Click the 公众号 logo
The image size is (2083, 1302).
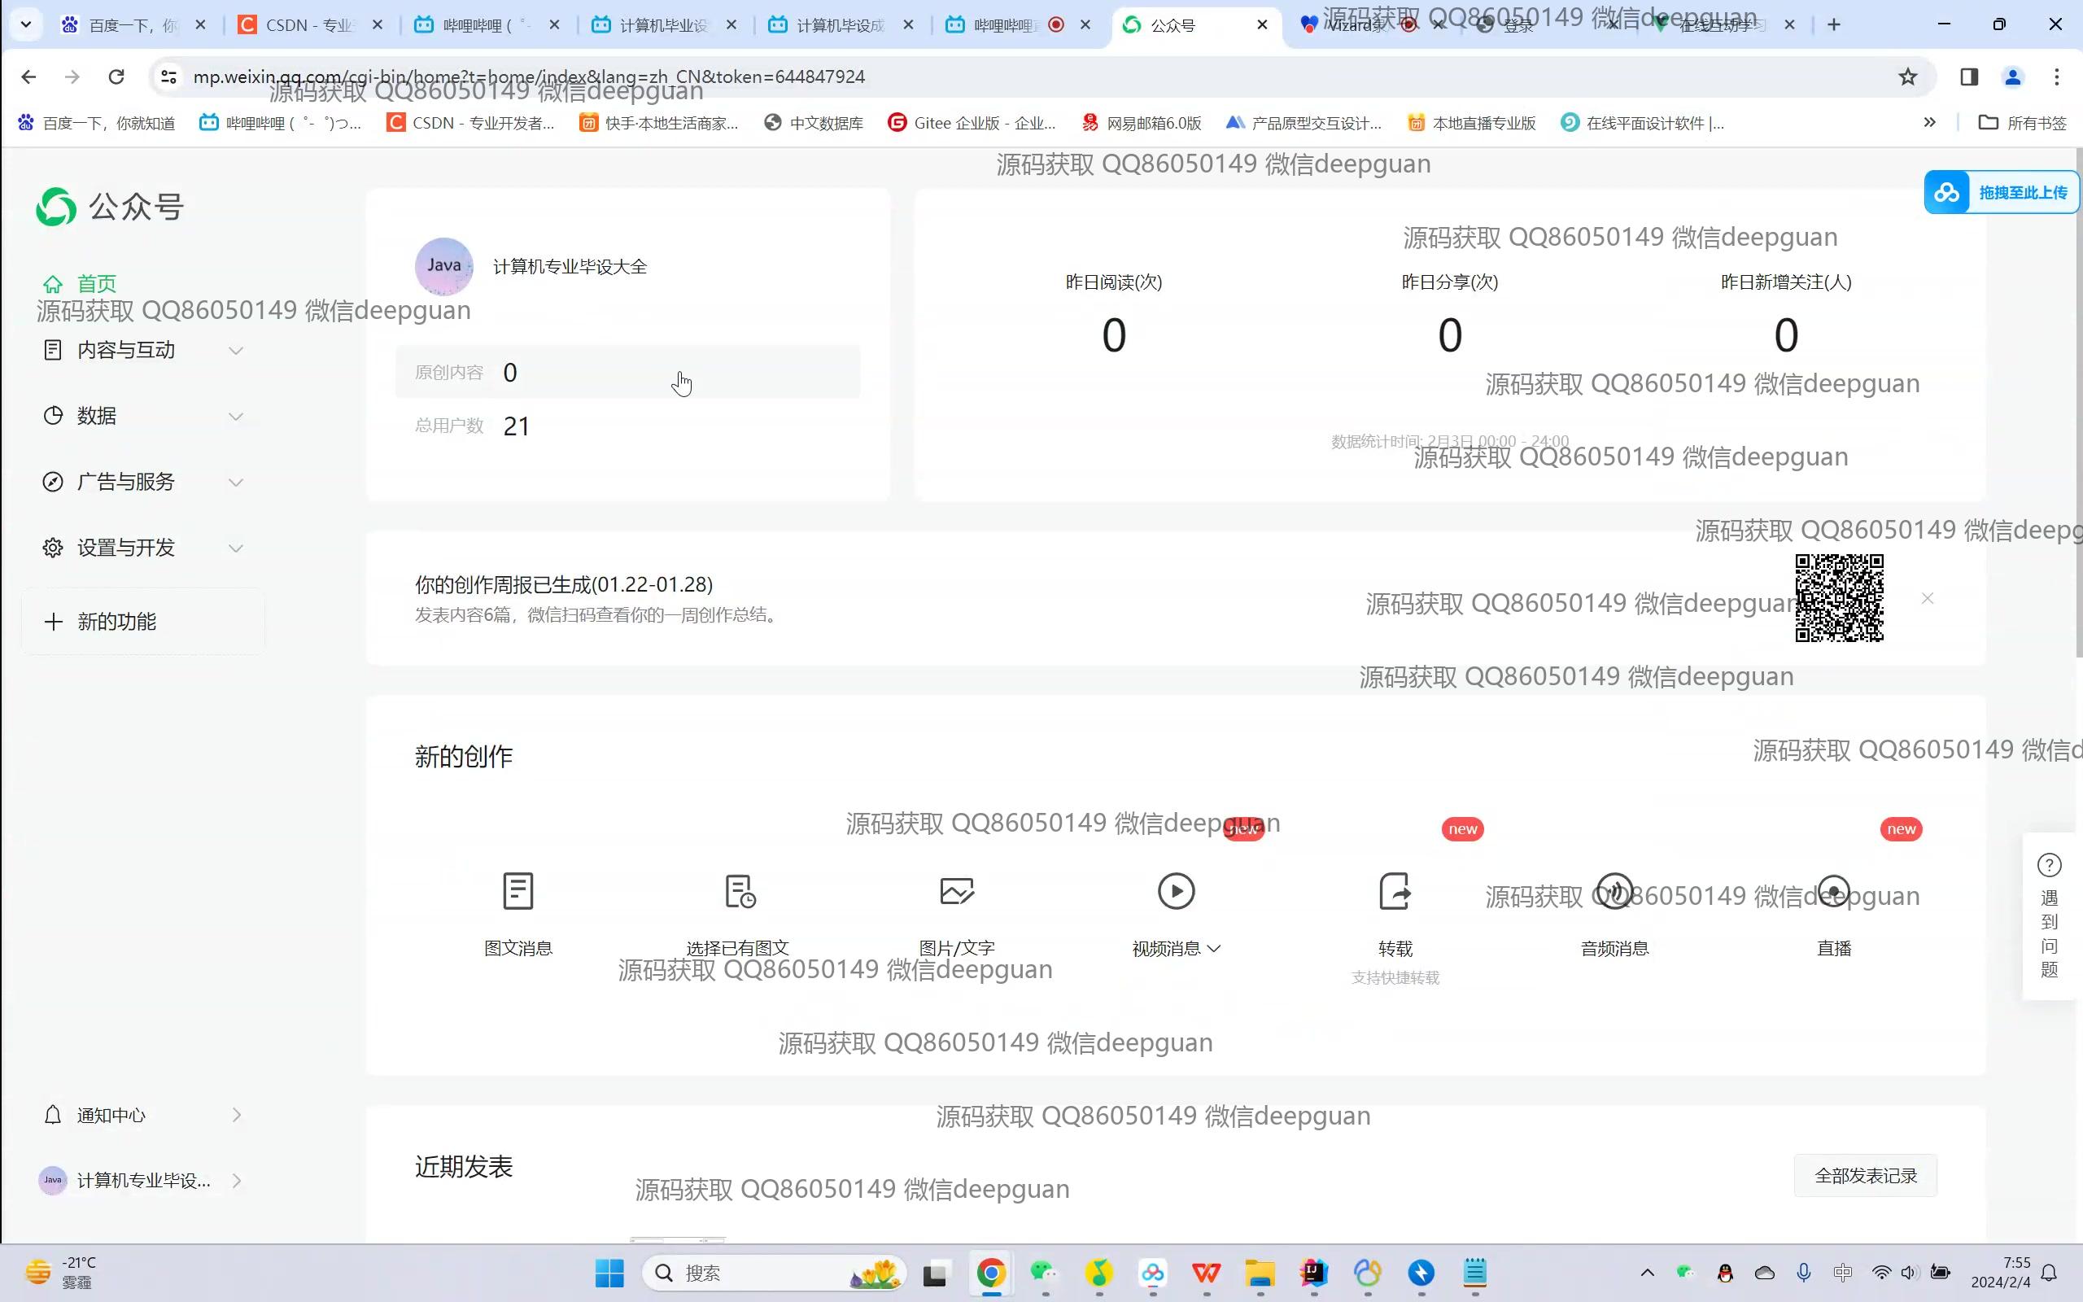coord(109,207)
